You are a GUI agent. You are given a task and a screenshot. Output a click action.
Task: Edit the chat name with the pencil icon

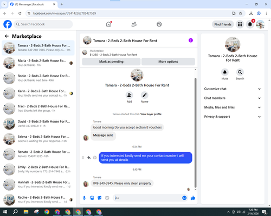[145, 95]
